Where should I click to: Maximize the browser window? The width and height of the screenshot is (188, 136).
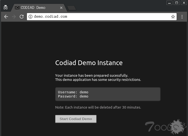[x=177, y=3]
